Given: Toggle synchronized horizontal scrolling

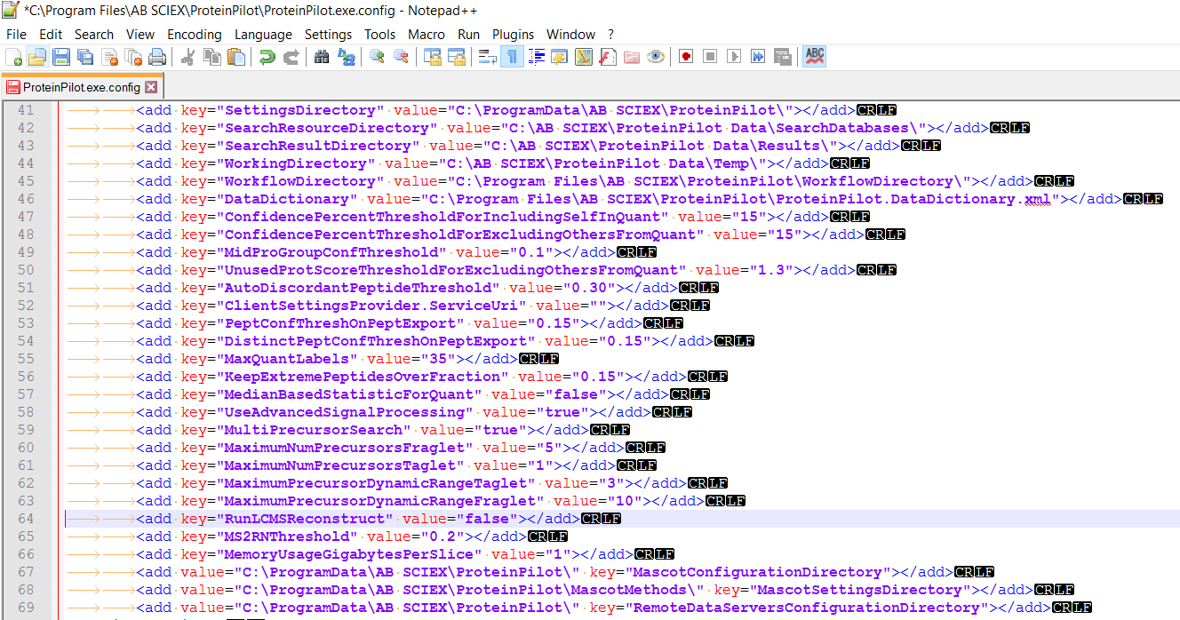Looking at the screenshot, I should (456, 57).
